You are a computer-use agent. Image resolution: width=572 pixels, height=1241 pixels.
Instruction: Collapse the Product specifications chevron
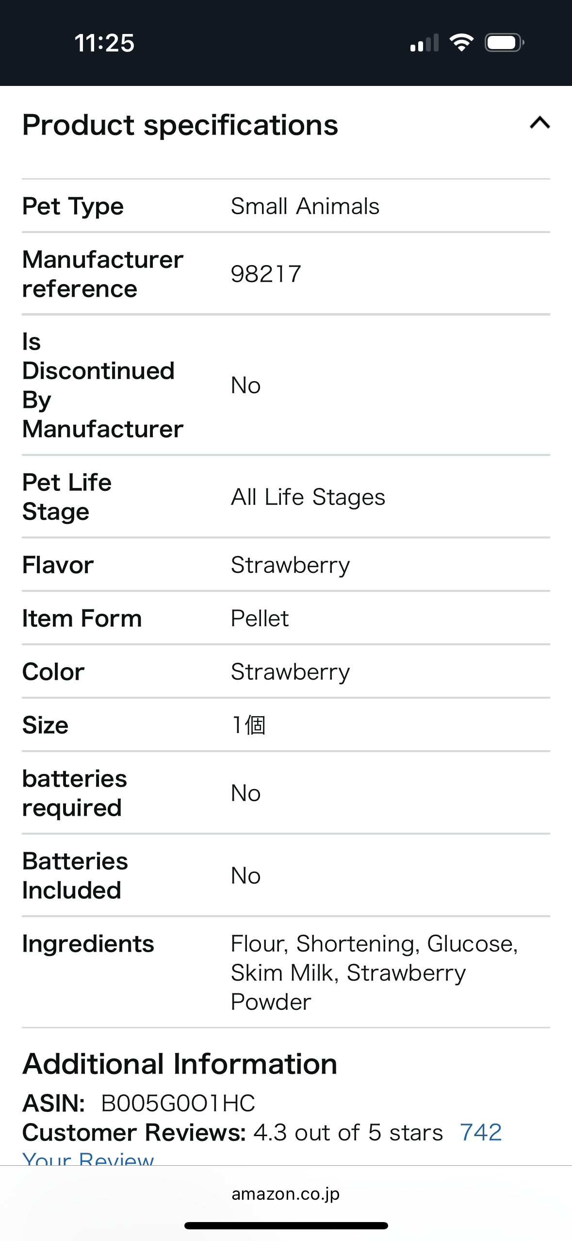(539, 123)
